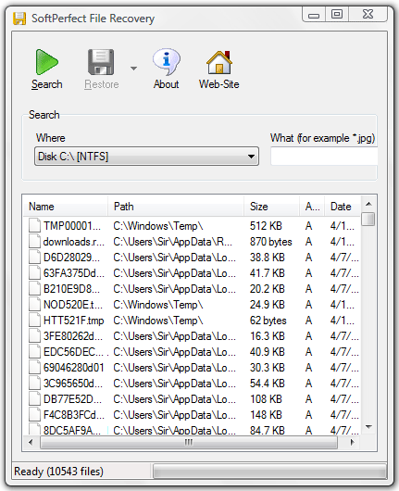Select file 63FA375Dd... in the list
The height and width of the screenshot is (491, 399).
coord(73,273)
